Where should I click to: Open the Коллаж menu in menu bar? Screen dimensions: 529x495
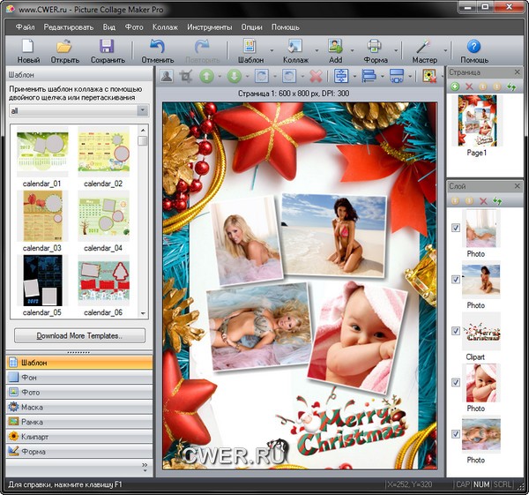point(165,27)
